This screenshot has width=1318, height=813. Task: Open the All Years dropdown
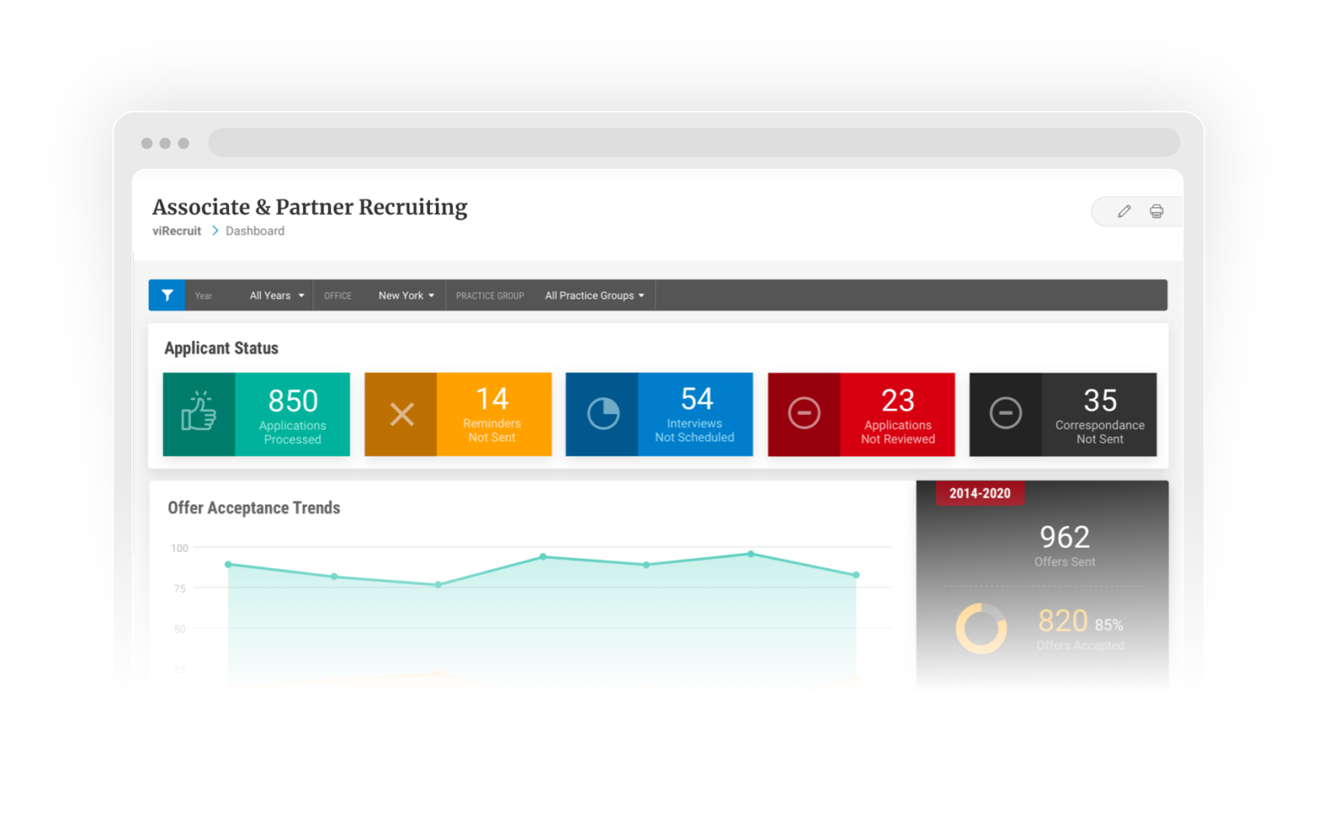(x=276, y=295)
